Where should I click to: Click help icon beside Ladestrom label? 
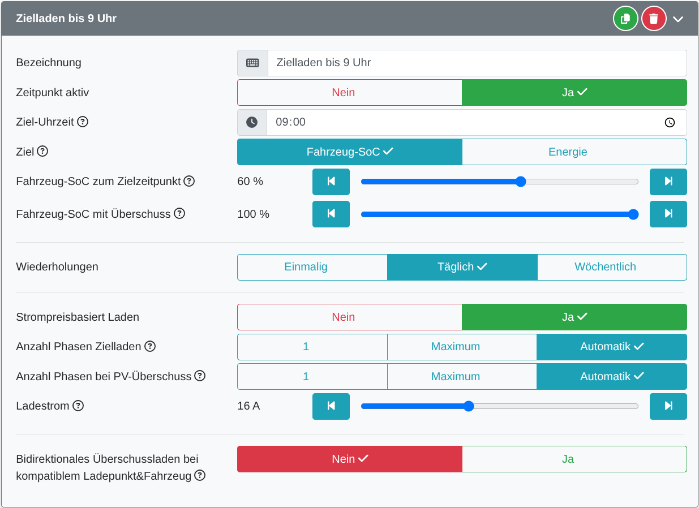pyautogui.click(x=78, y=406)
